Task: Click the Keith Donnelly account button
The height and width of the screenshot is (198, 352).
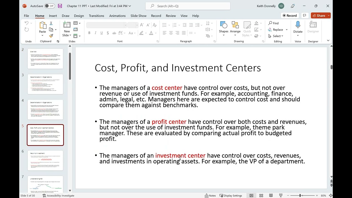Action: [270, 6]
